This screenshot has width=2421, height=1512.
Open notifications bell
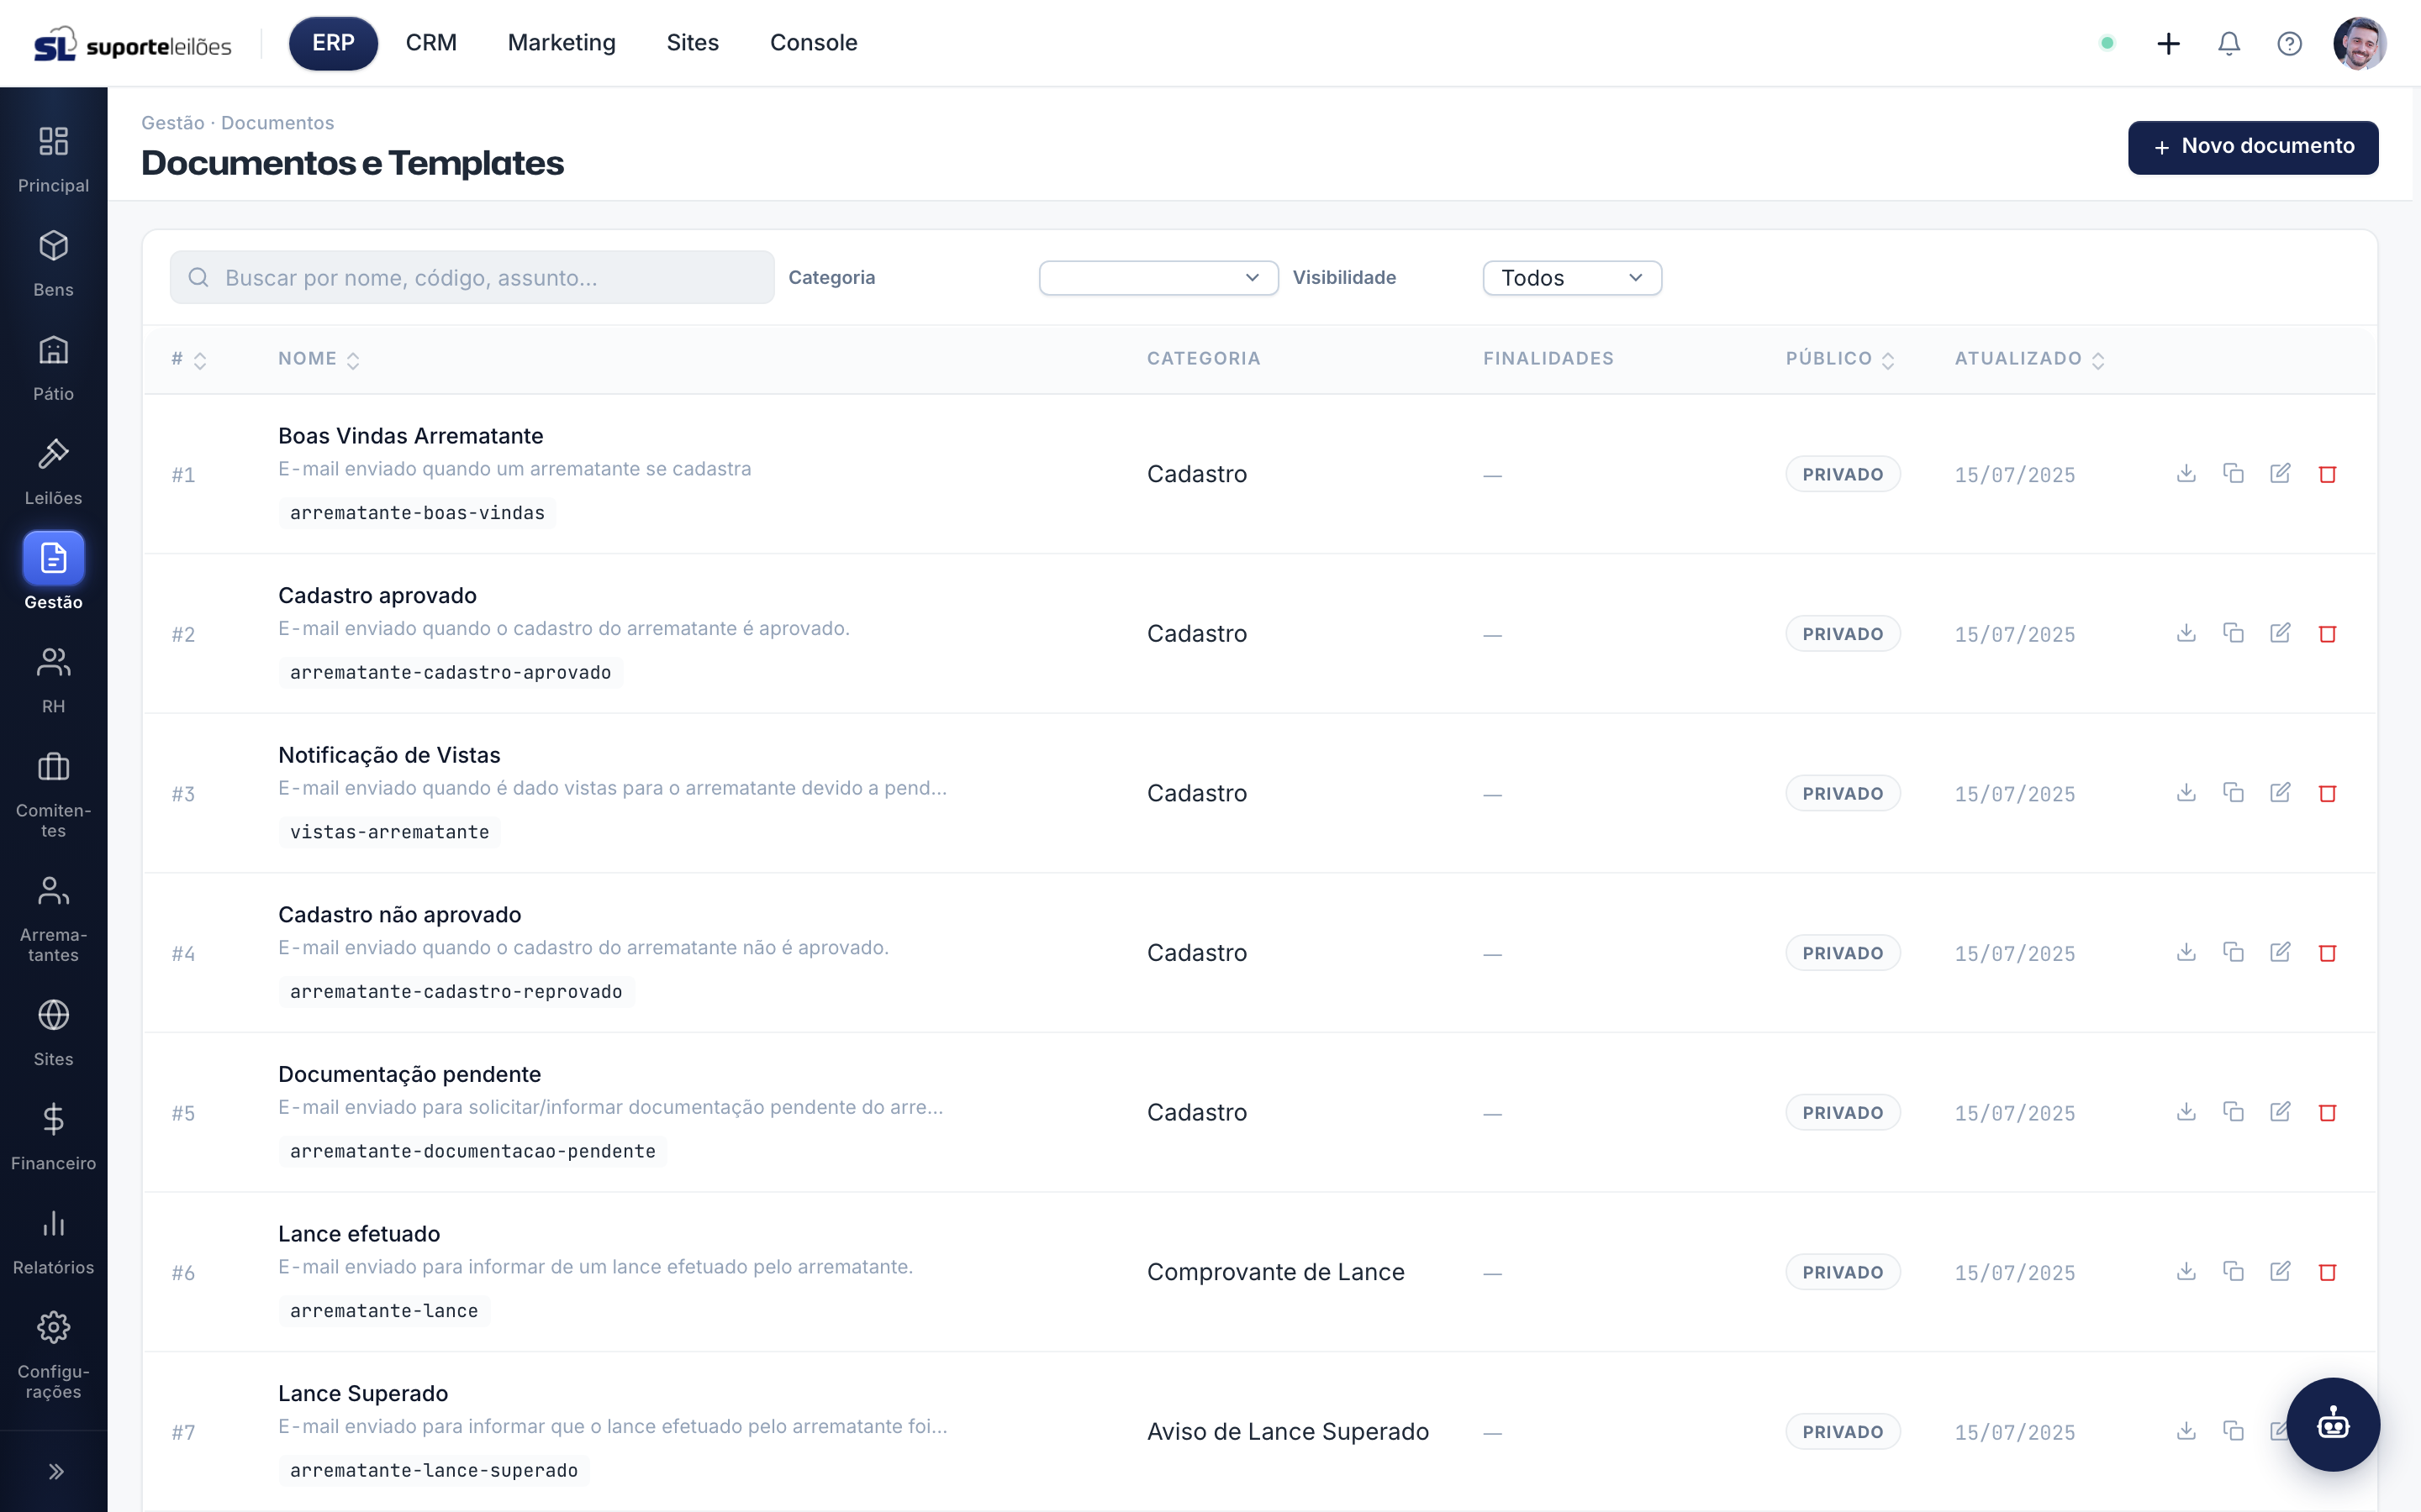click(x=2229, y=43)
